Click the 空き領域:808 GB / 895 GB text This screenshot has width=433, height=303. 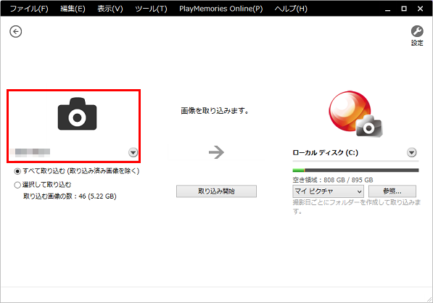point(333,180)
